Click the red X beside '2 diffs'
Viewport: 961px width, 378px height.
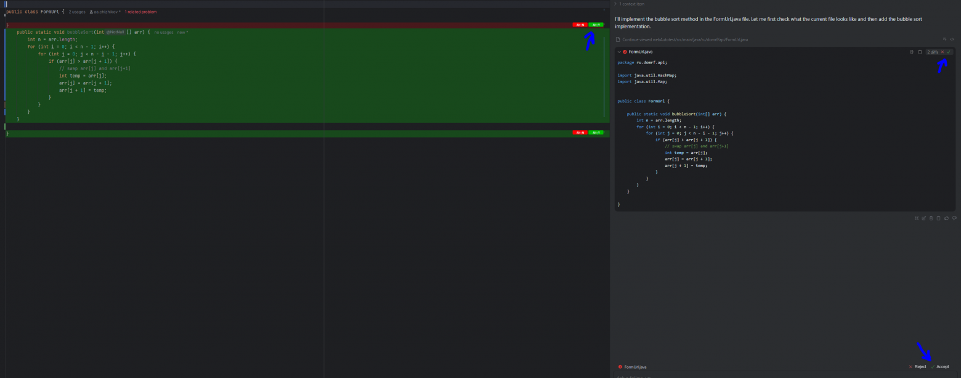942,52
